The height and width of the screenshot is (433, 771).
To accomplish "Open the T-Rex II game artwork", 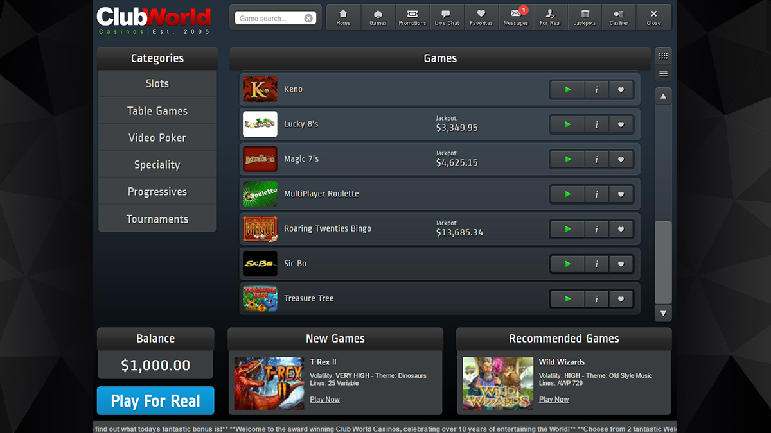I will click(x=269, y=384).
